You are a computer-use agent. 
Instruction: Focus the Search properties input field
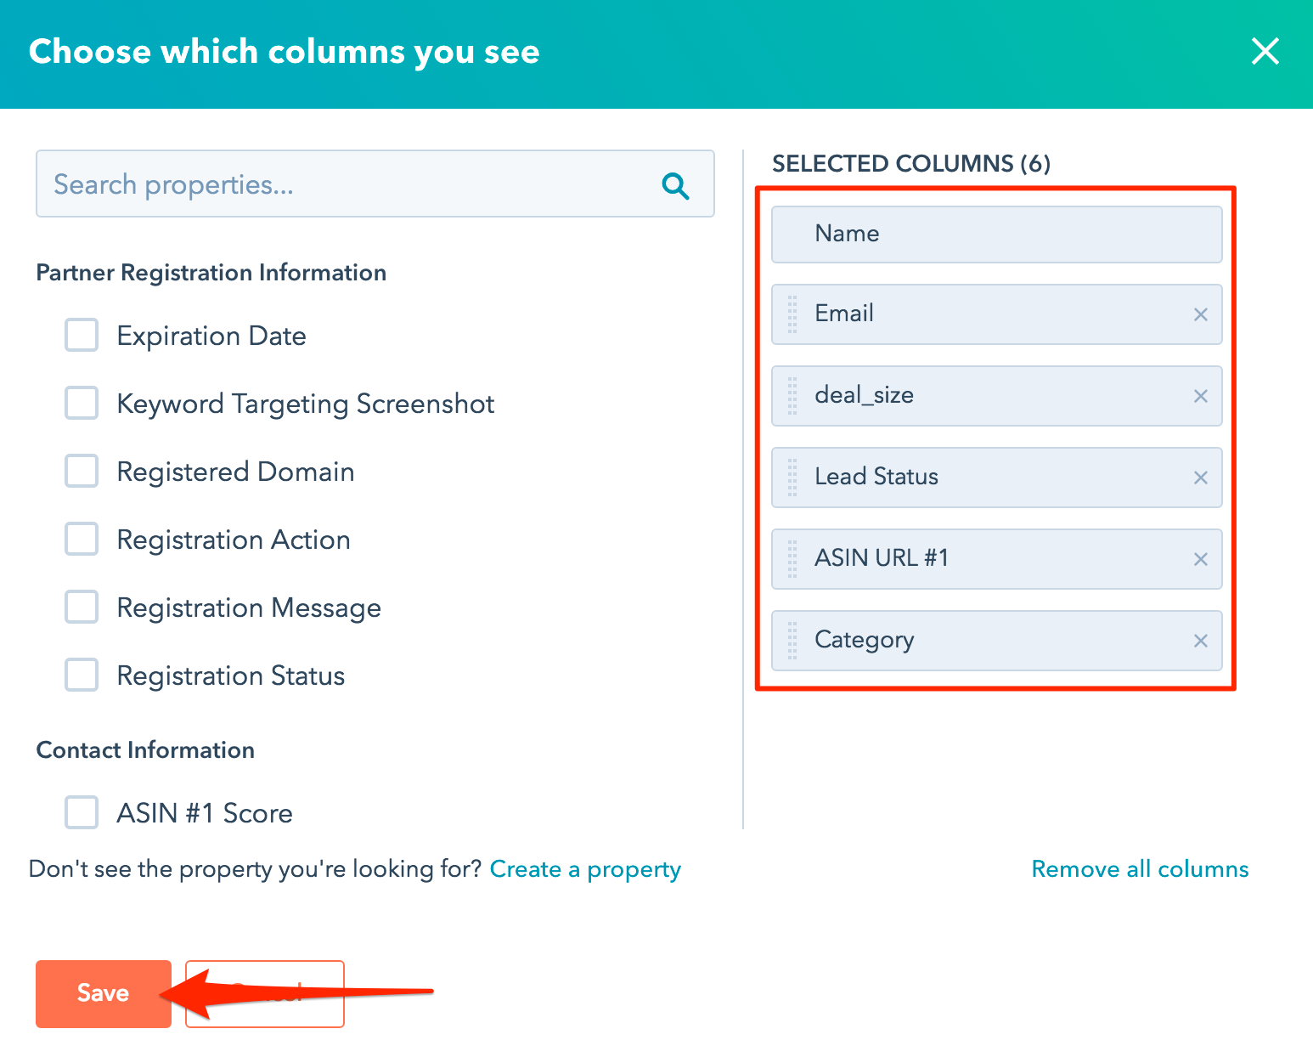tap(375, 184)
